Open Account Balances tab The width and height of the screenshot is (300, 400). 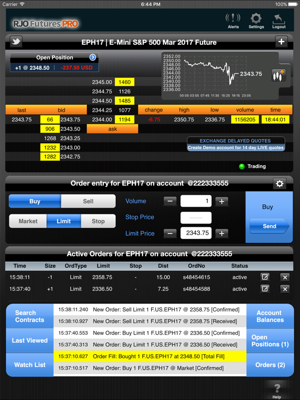pyautogui.click(x=270, y=316)
